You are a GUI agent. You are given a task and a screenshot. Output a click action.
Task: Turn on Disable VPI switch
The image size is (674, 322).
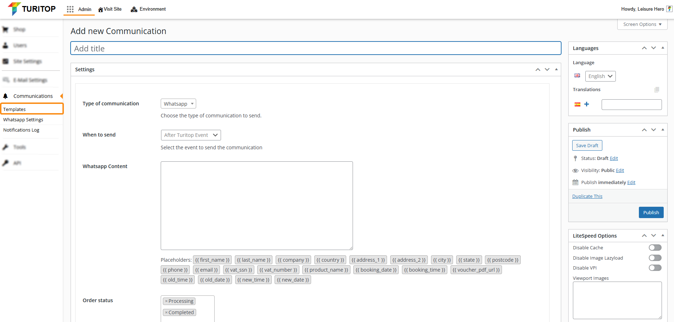pyautogui.click(x=655, y=268)
